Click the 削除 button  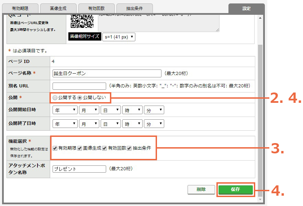pyautogui.click(x=201, y=189)
